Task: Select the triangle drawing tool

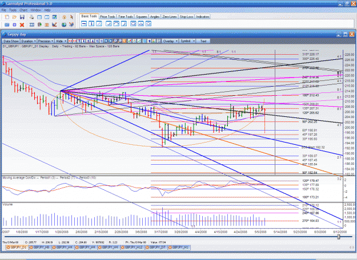Action: point(141,23)
